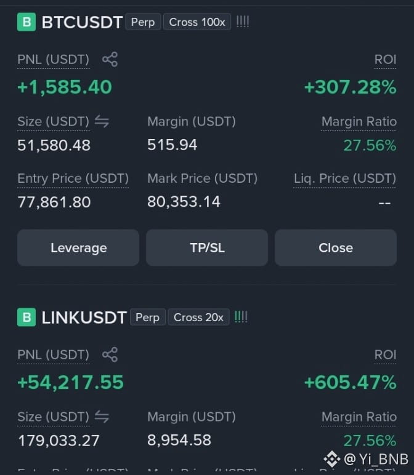Click the green B badge beside LINKUSDT
The image size is (414, 475).
coord(26,317)
